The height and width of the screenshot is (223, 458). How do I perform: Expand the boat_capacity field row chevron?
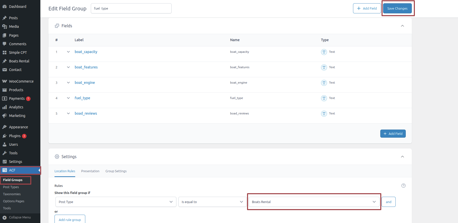tap(68, 52)
